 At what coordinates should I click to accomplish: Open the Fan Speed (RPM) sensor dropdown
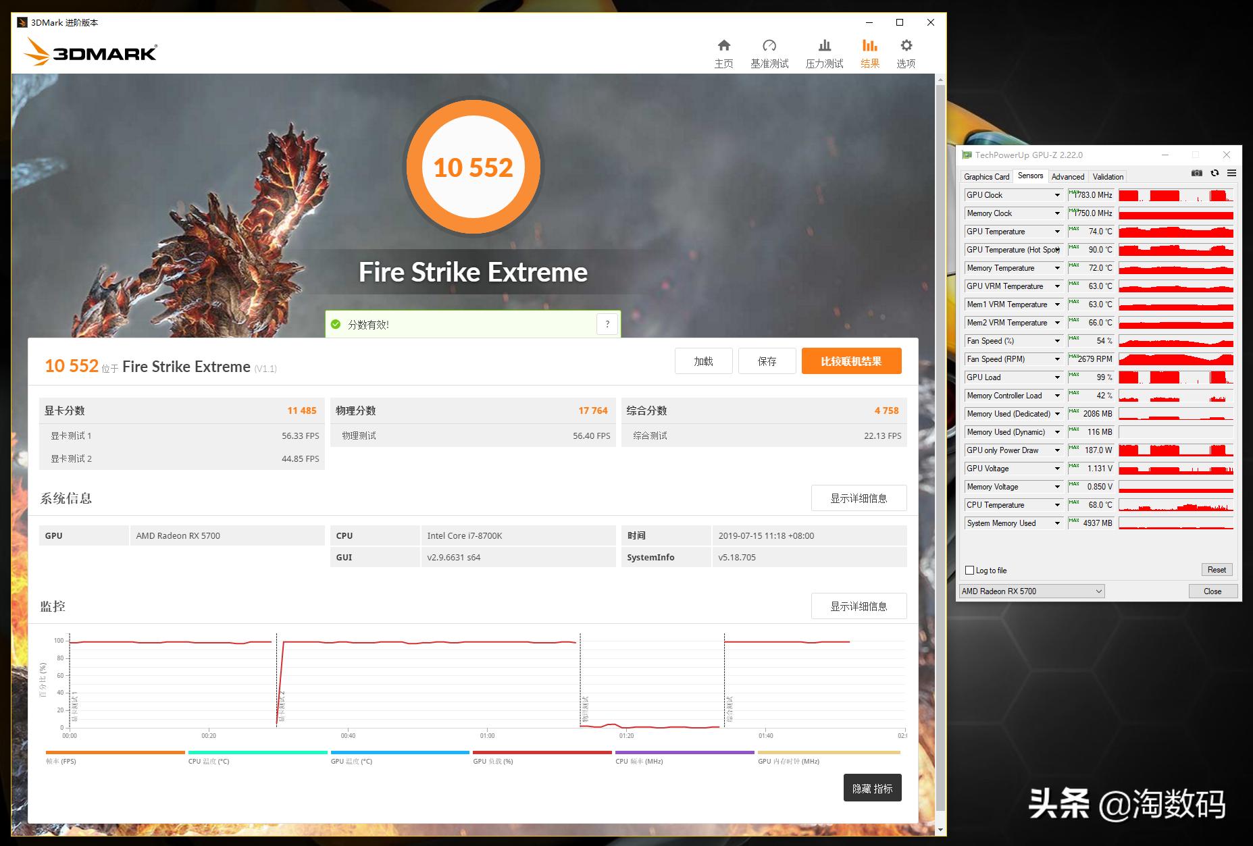(x=1057, y=359)
